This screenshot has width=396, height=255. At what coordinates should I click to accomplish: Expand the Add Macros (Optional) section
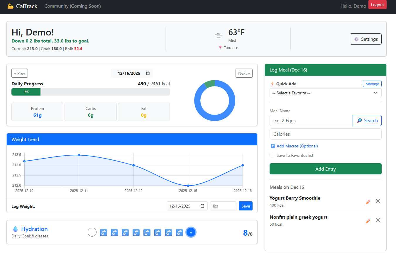click(x=294, y=146)
